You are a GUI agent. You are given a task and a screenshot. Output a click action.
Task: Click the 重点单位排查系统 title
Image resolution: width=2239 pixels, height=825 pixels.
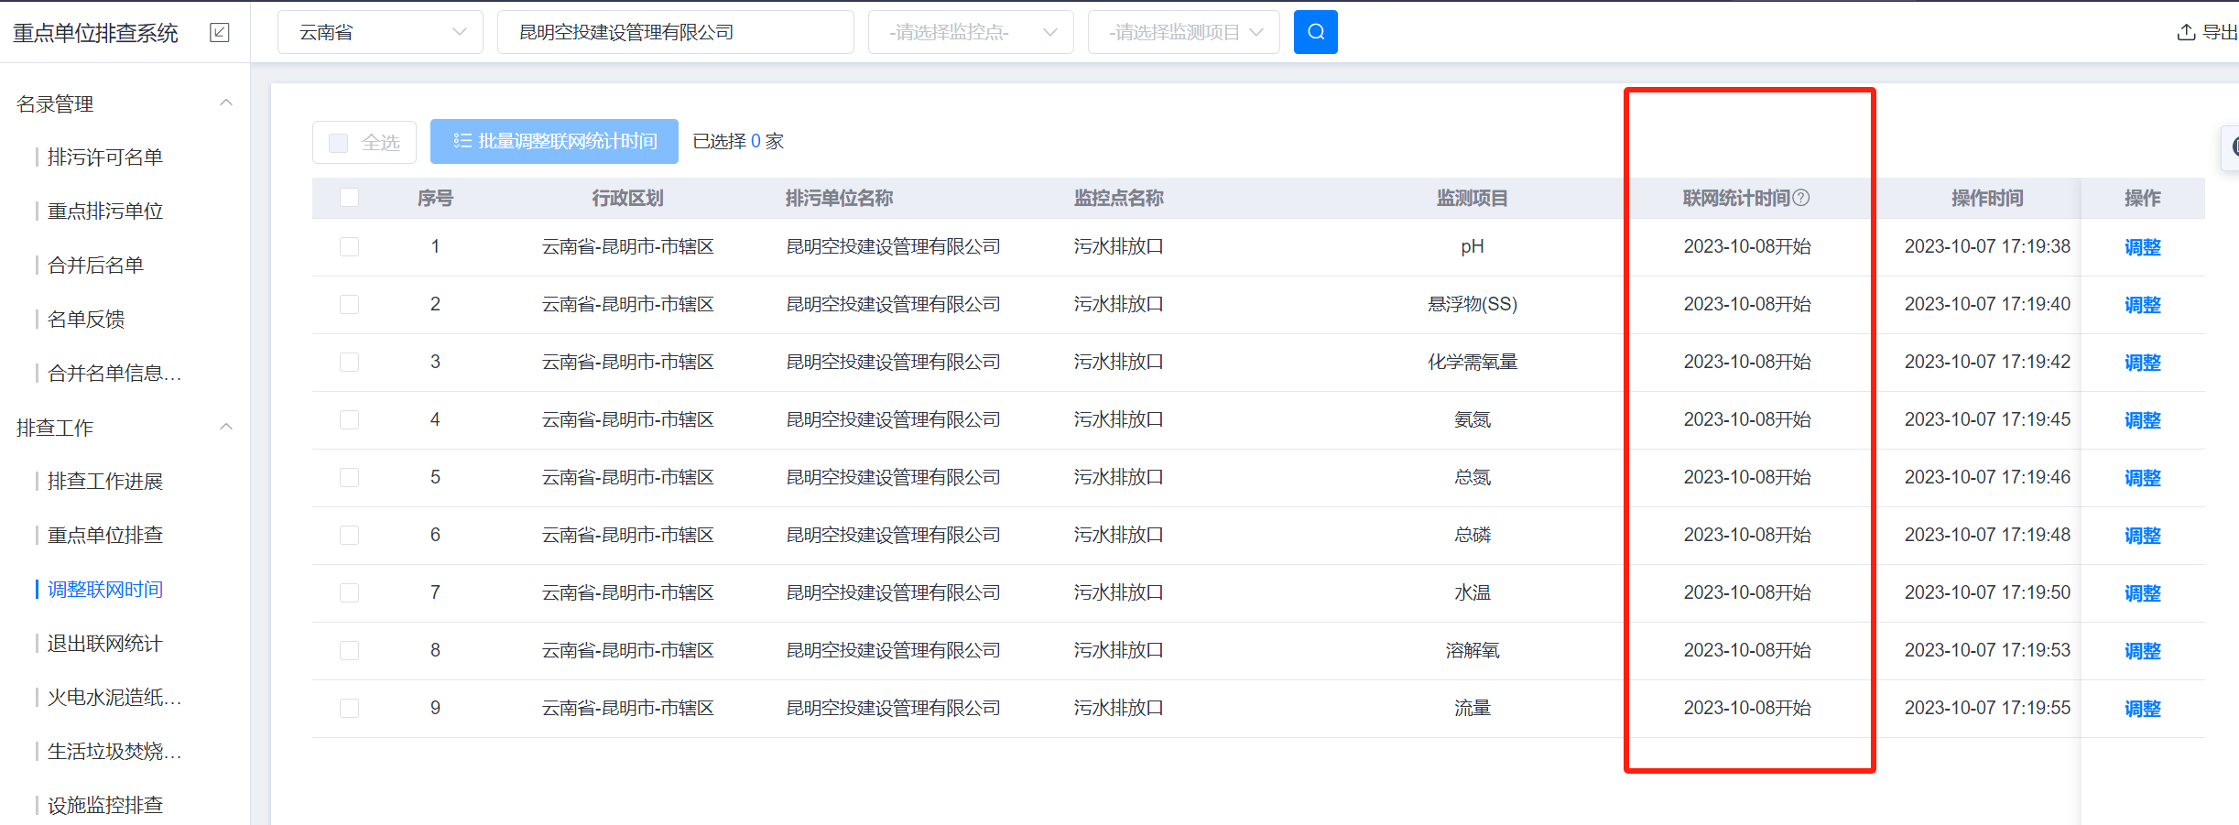[95, 33]
